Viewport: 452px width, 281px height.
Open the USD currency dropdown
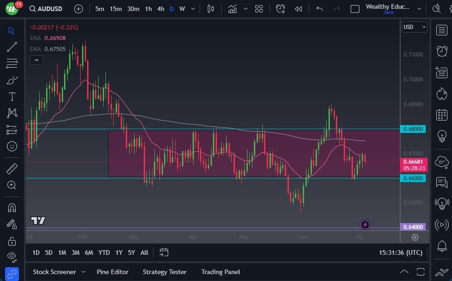[414, 27]
